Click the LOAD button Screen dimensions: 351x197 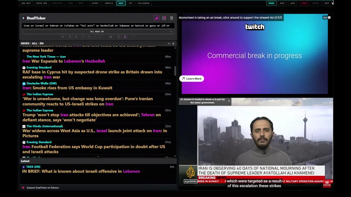click(x=292, y=3)
